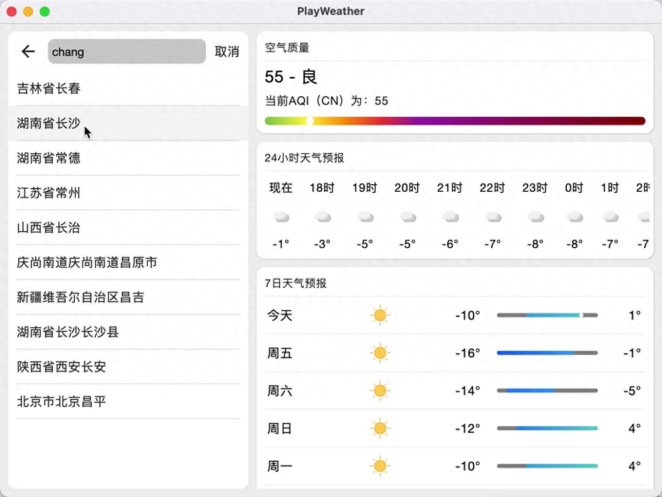Click the cloud icon for 23时
This screenshot has width=662, height=497.
pyautogui.click(x=535, y=217)
